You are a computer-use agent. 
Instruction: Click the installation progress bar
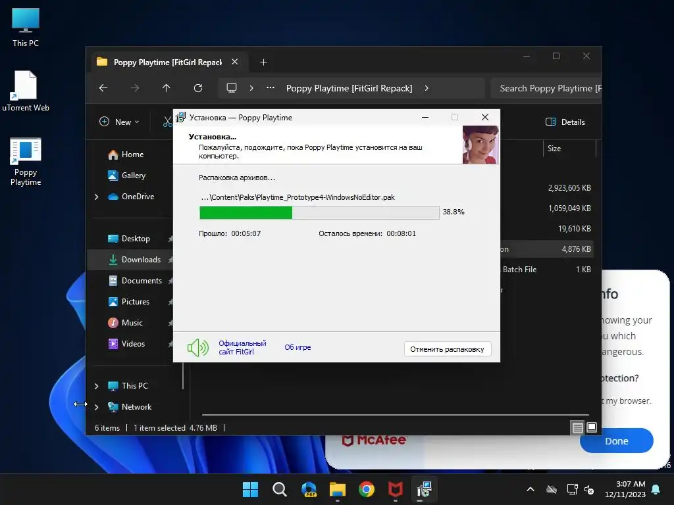(319, 212)
